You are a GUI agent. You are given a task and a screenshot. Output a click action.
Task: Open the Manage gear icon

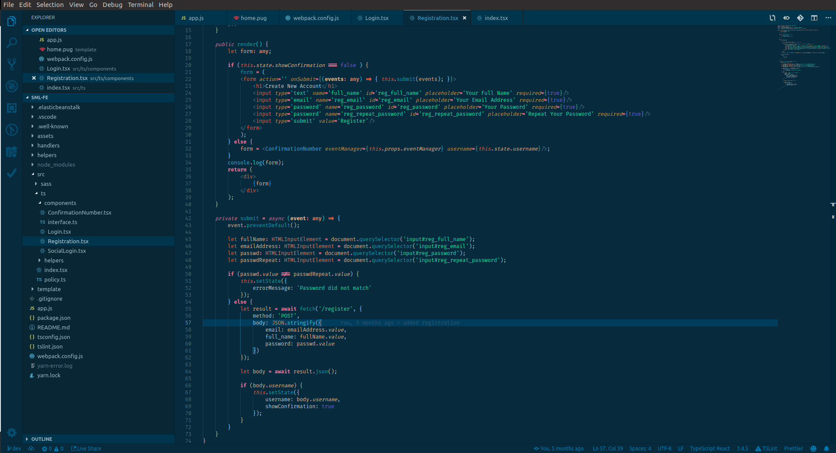pos(12,433)
